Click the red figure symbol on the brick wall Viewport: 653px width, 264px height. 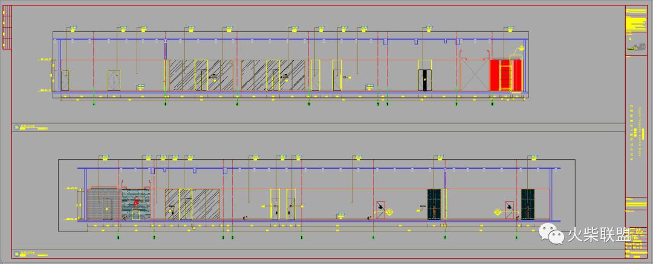click(136, 203)
